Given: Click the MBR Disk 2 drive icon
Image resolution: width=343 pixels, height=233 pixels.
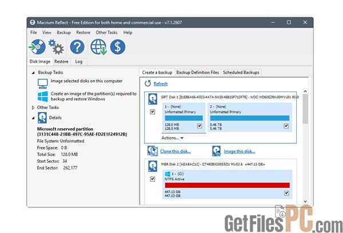Looking at the screenshot, I should (x=153, y=166).
